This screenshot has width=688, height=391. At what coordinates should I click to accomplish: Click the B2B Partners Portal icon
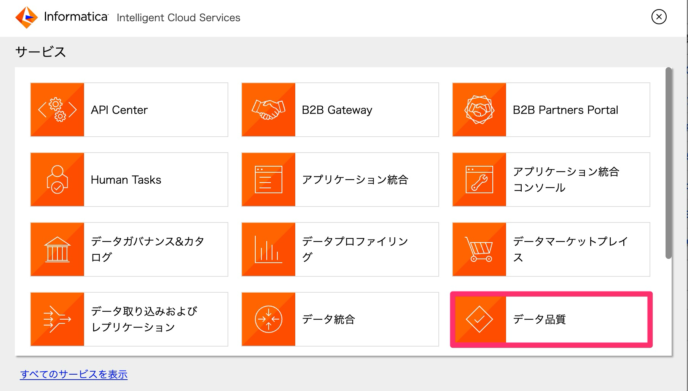point(479,110)
